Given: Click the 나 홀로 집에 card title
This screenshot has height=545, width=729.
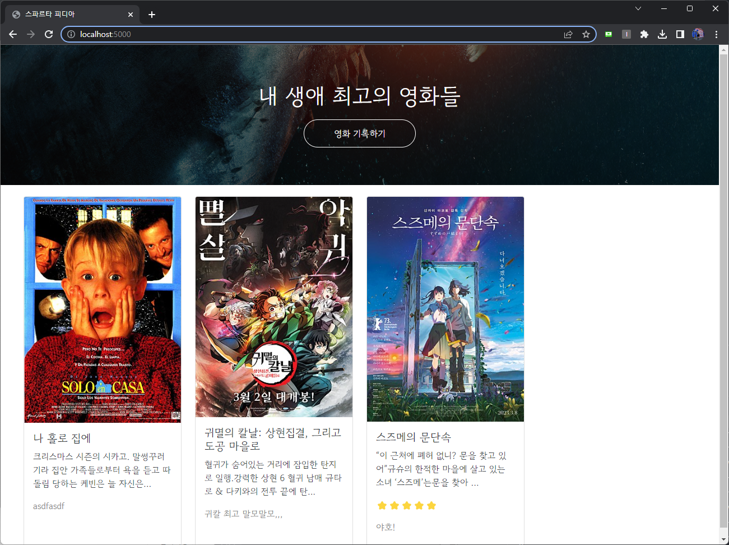Looking at the screenshot, I should coord(62,438).
